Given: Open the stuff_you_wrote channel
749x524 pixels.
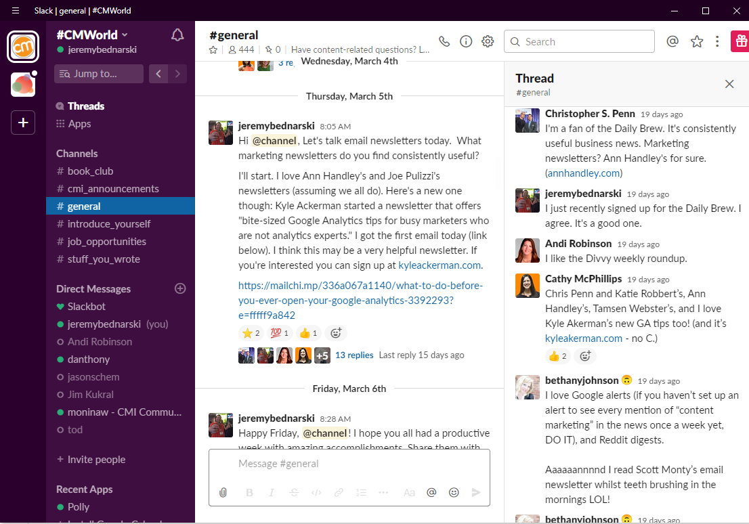Looking at the screenshot, I should [x=121, y=259].
